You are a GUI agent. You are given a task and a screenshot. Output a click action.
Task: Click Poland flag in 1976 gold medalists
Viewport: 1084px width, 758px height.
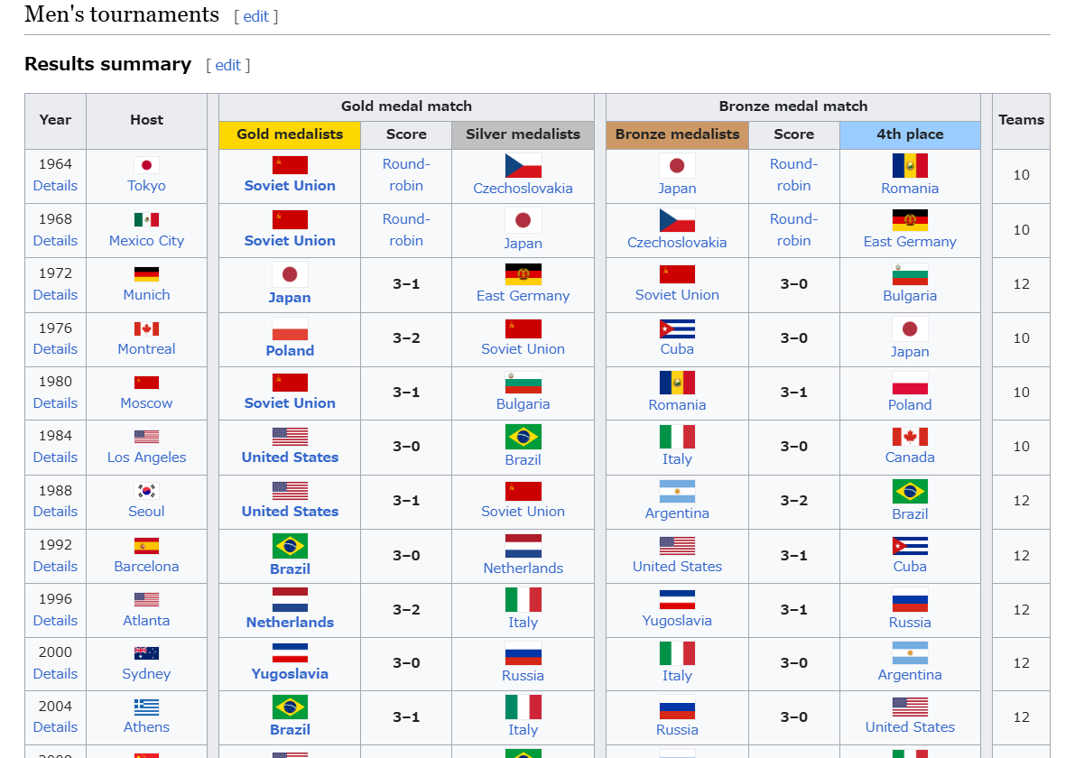[290, 328]
